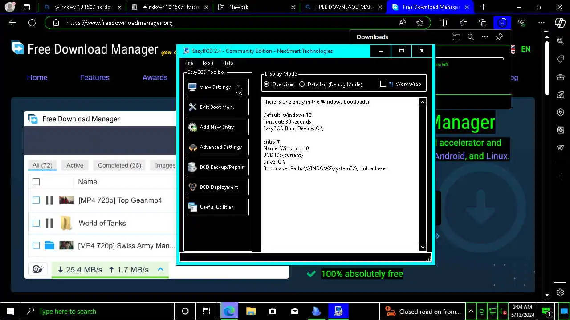Add page to favorites star icon
Viewport: 570px width, 320px height.
click(x=420, y=23)
